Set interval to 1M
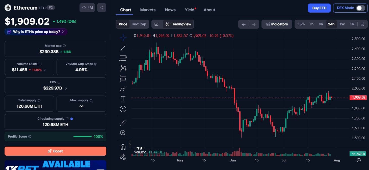This screenshot has width=369, height=170. tap(352, 24)
